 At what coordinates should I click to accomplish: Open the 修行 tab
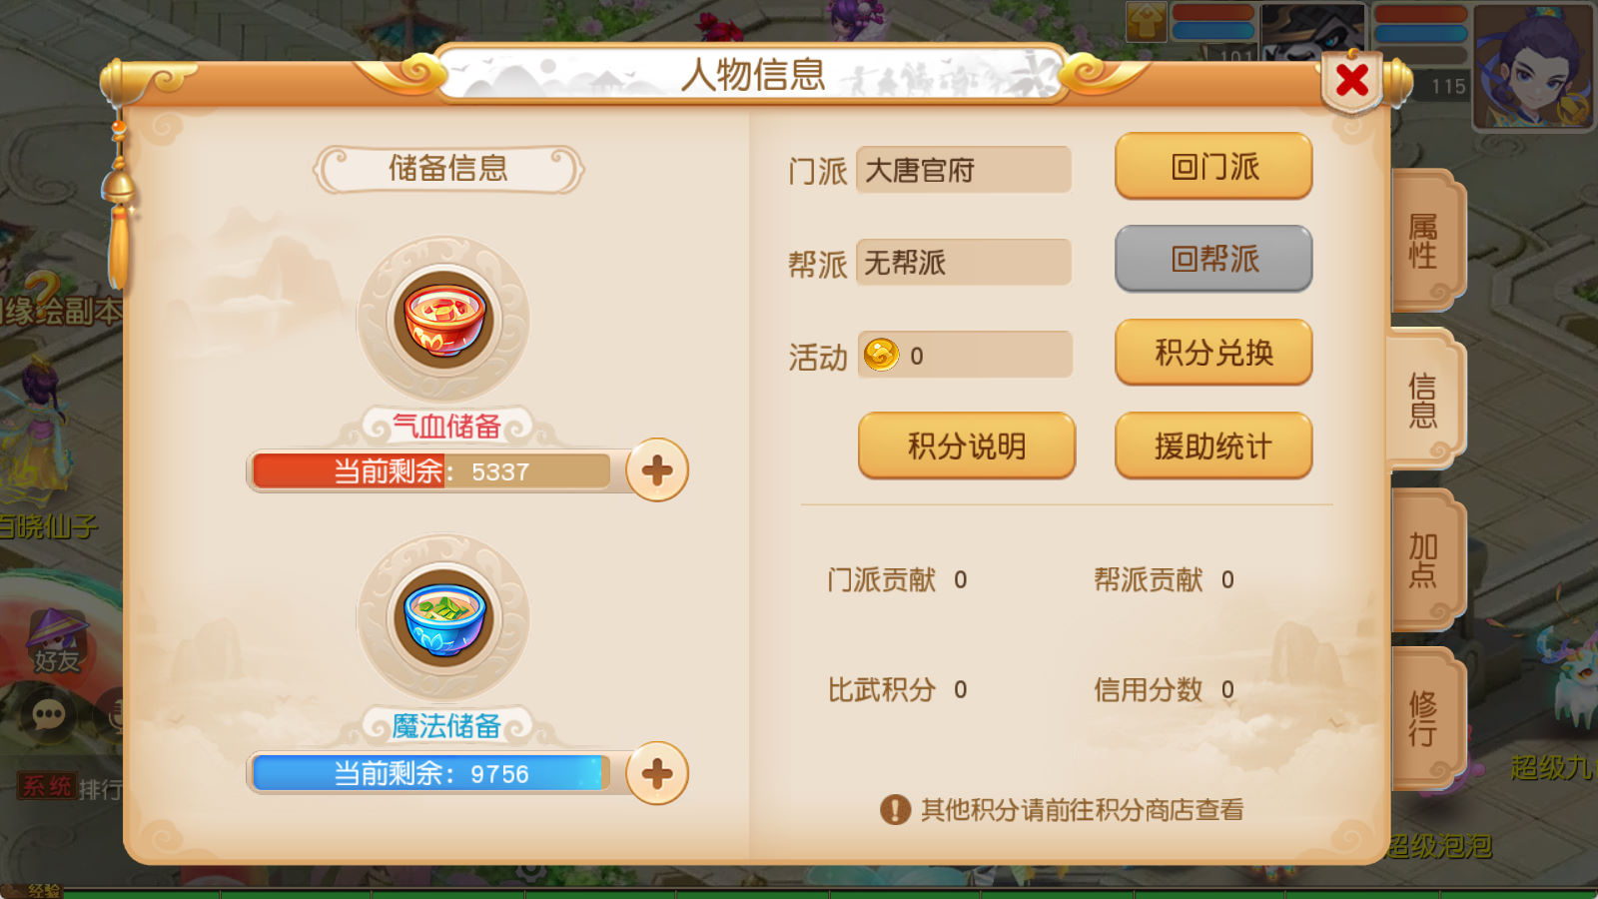1426,718
